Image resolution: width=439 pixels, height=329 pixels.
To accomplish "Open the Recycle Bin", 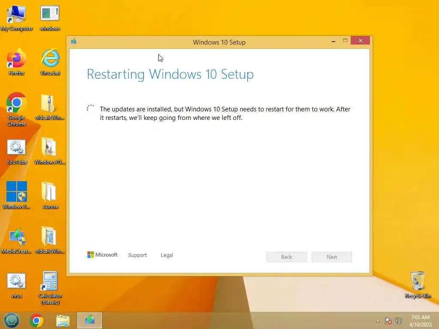I will tap(418, 285).
